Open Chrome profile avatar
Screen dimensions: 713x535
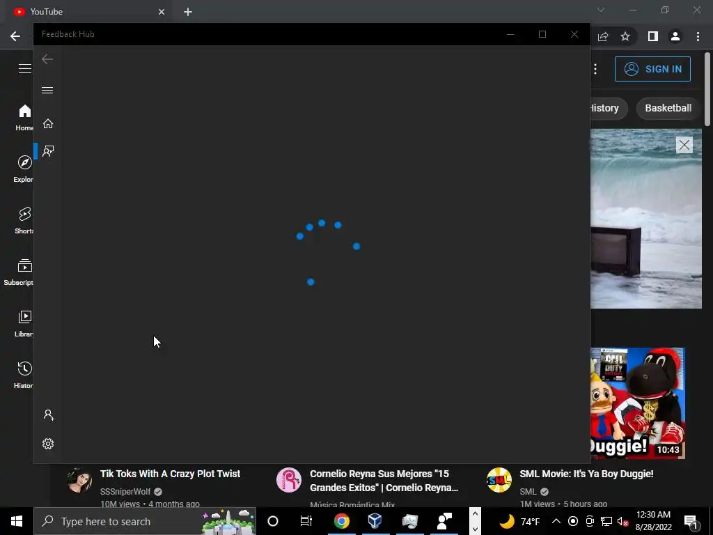coord(675,36)
